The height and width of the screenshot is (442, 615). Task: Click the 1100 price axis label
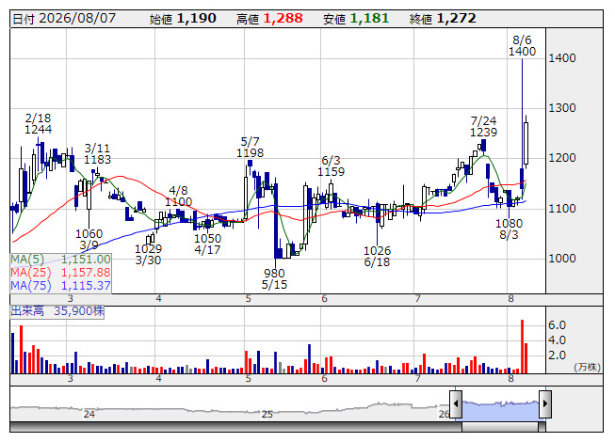point(562,208)
